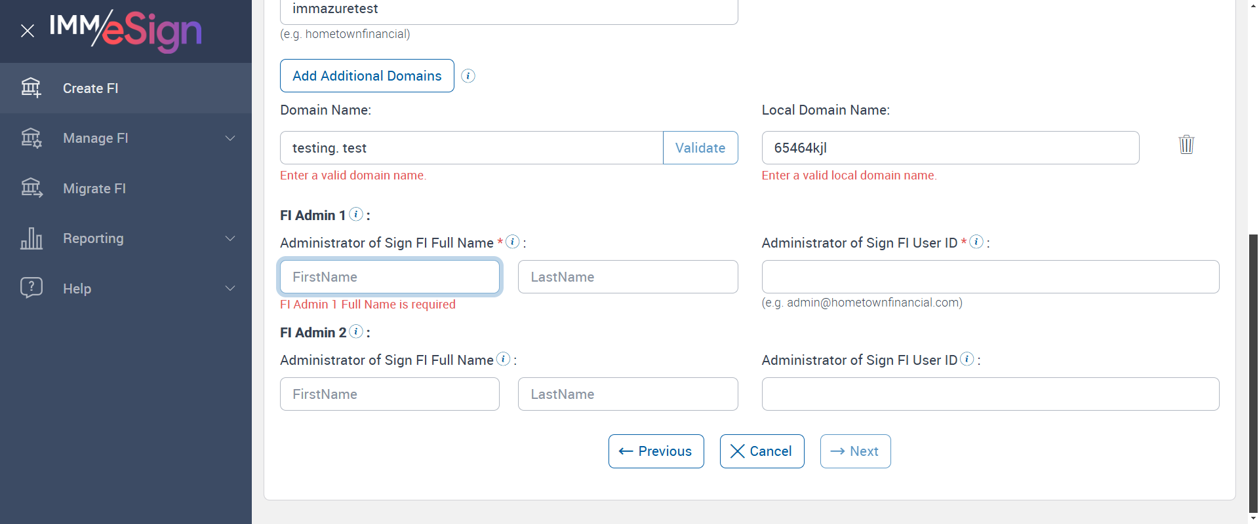This screenshot has width=1259, height=524.
Task: Open Create FI in sidebar
Action: (90, 88)
